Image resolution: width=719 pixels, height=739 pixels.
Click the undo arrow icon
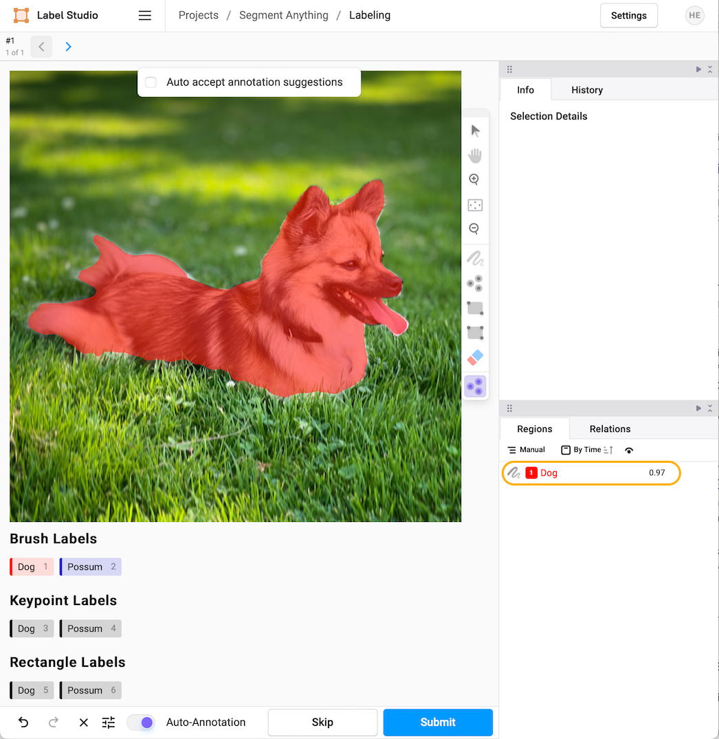point(23,723)
